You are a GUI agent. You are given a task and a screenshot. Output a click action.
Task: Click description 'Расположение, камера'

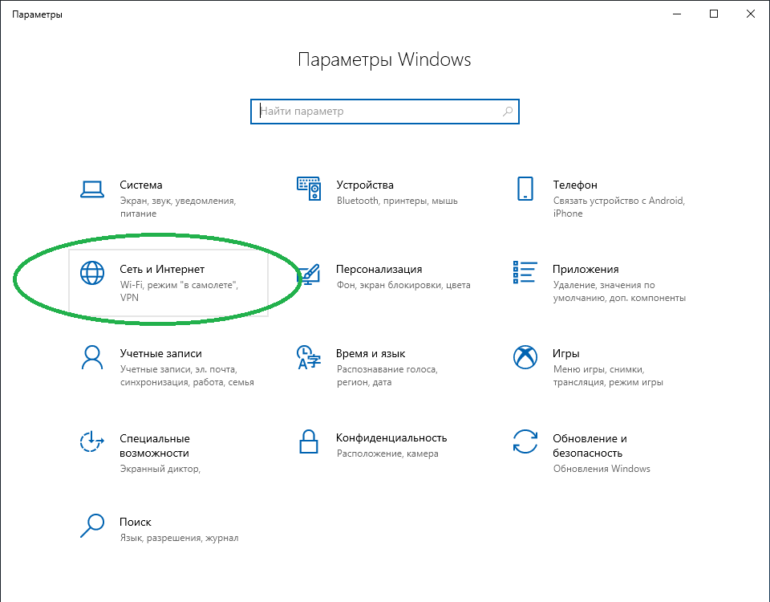387,454
